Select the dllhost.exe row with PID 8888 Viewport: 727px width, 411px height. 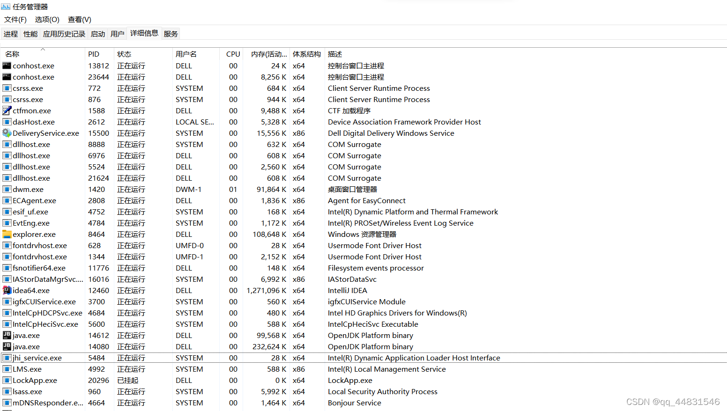click(363, 144)
